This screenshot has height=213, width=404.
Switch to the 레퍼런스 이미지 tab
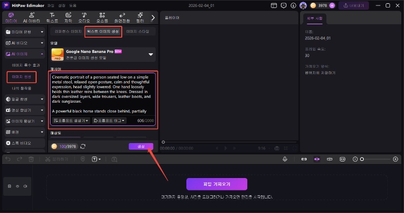68,31
